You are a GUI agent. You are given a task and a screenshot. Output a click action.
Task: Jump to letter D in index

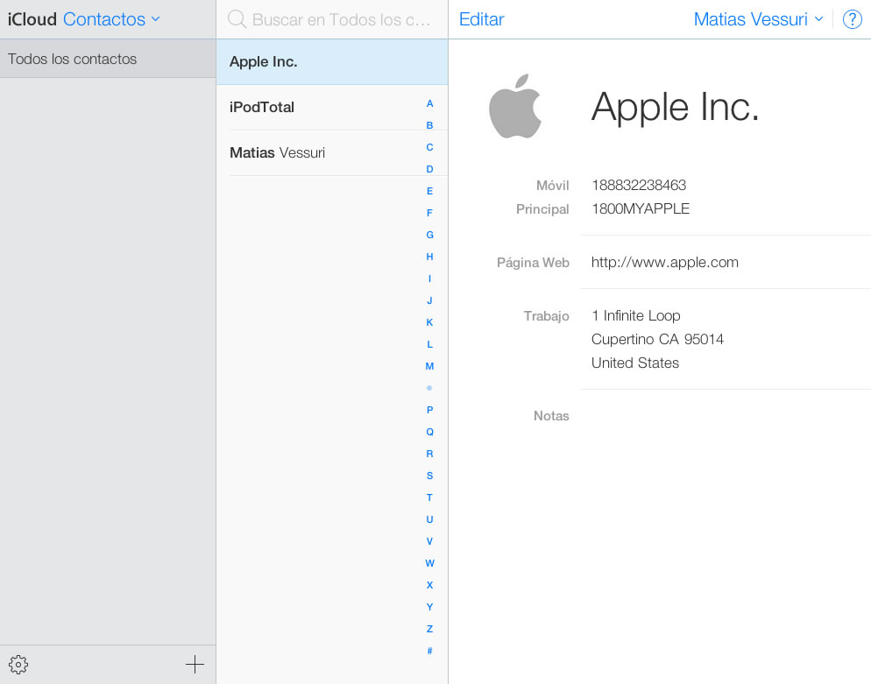[429, 169]
